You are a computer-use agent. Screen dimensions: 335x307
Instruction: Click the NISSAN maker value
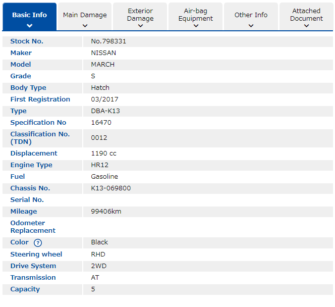point(103,53)
